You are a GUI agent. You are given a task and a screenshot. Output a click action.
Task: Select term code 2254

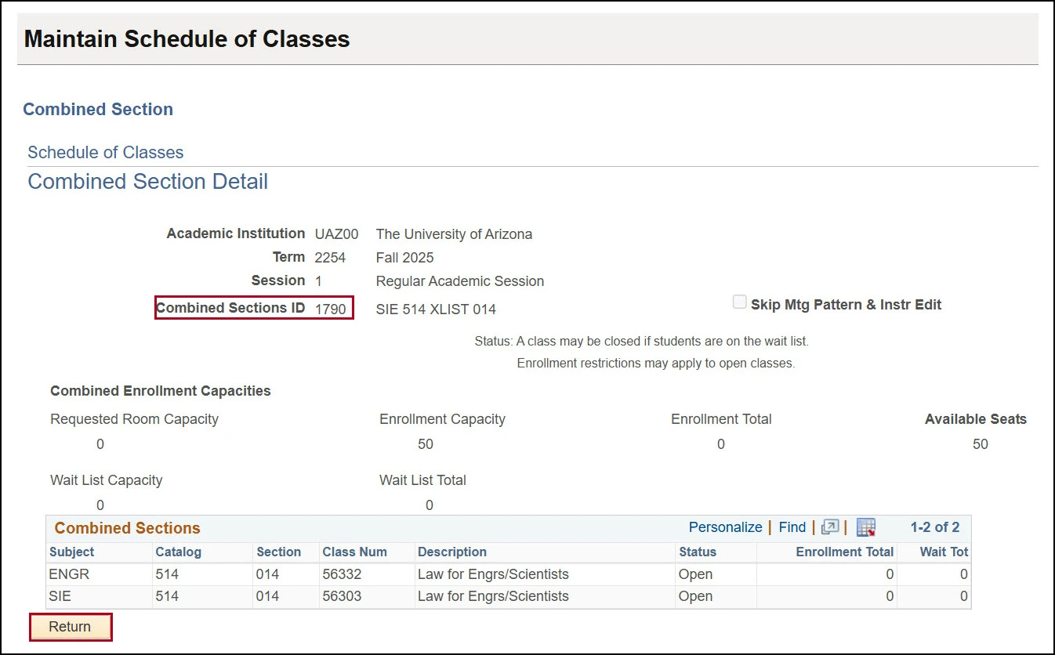(x=330, y=258)
